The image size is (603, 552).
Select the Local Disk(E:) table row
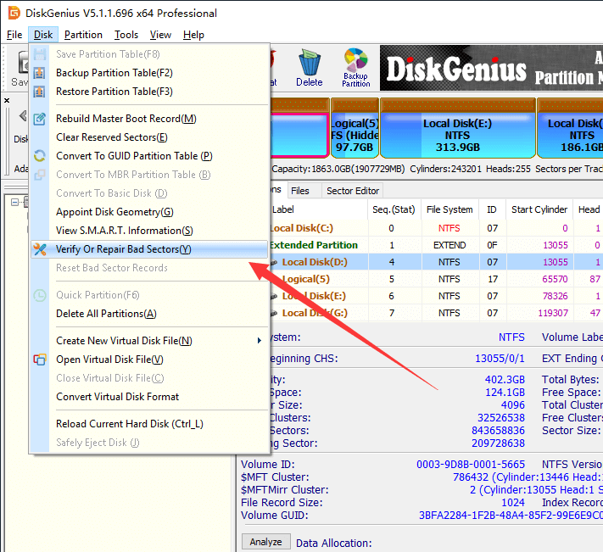point(436,296)
